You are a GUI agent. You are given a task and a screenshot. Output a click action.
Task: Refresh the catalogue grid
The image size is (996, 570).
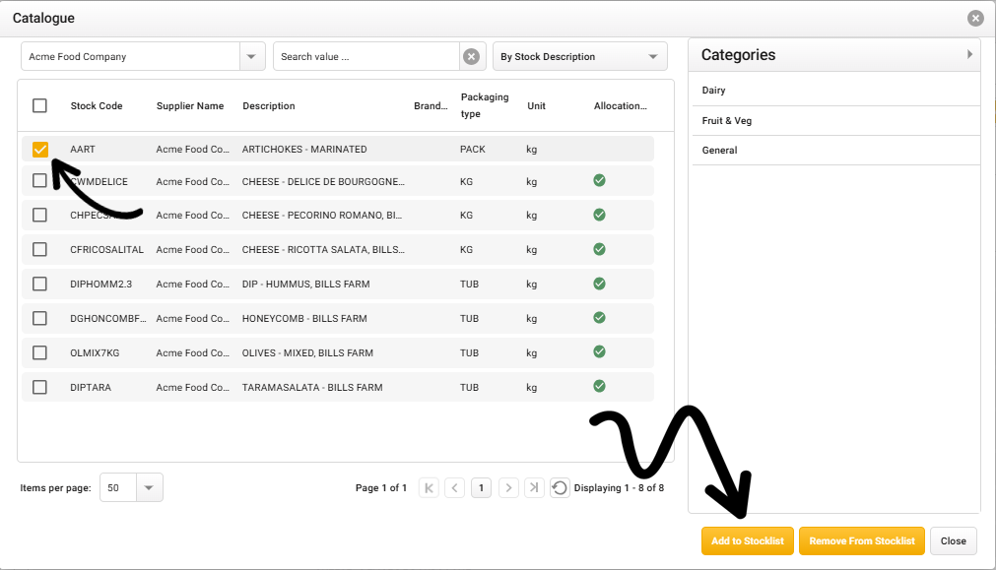coord(560,487)
